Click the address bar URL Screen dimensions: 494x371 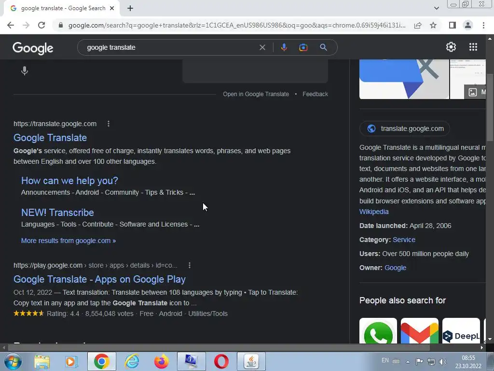click(x=237, y=25)
